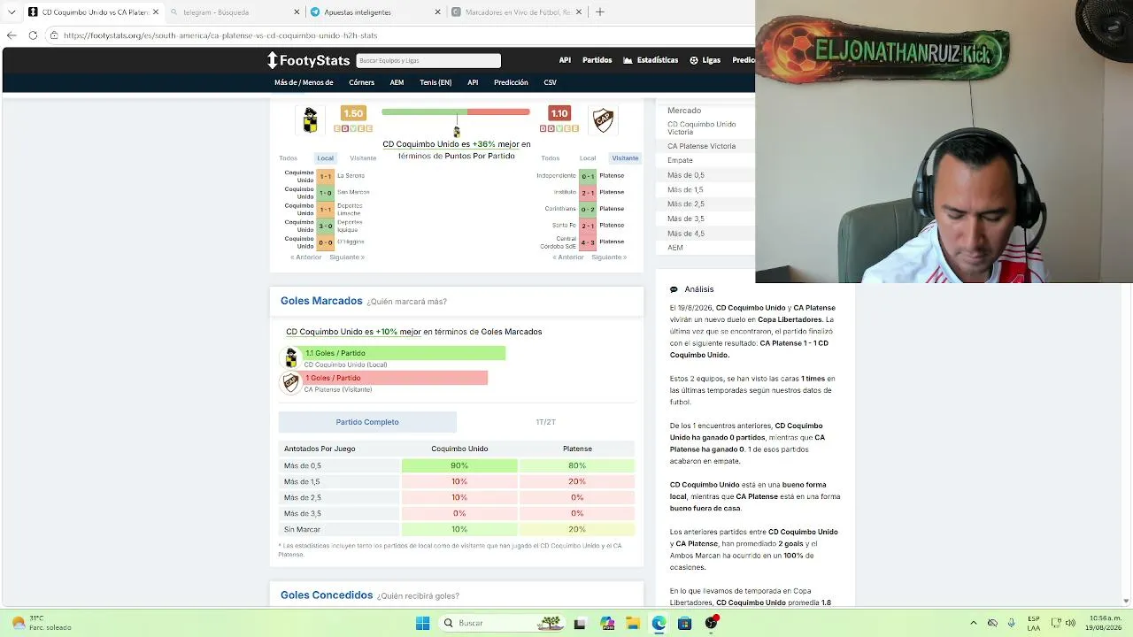
Task: Reload the current page
Action: click(33, 35)
